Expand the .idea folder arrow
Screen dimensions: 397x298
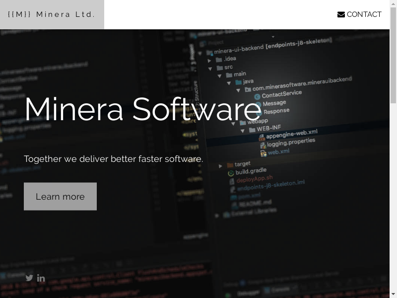[x=209, y=61]
